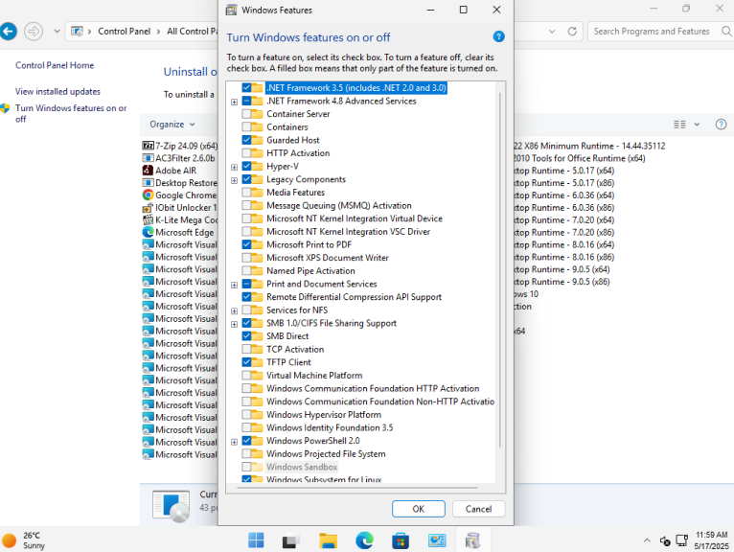This screenshot has width=734, height=552.
Task: Click the view options icon in Programs list
Action: (679, 124)
